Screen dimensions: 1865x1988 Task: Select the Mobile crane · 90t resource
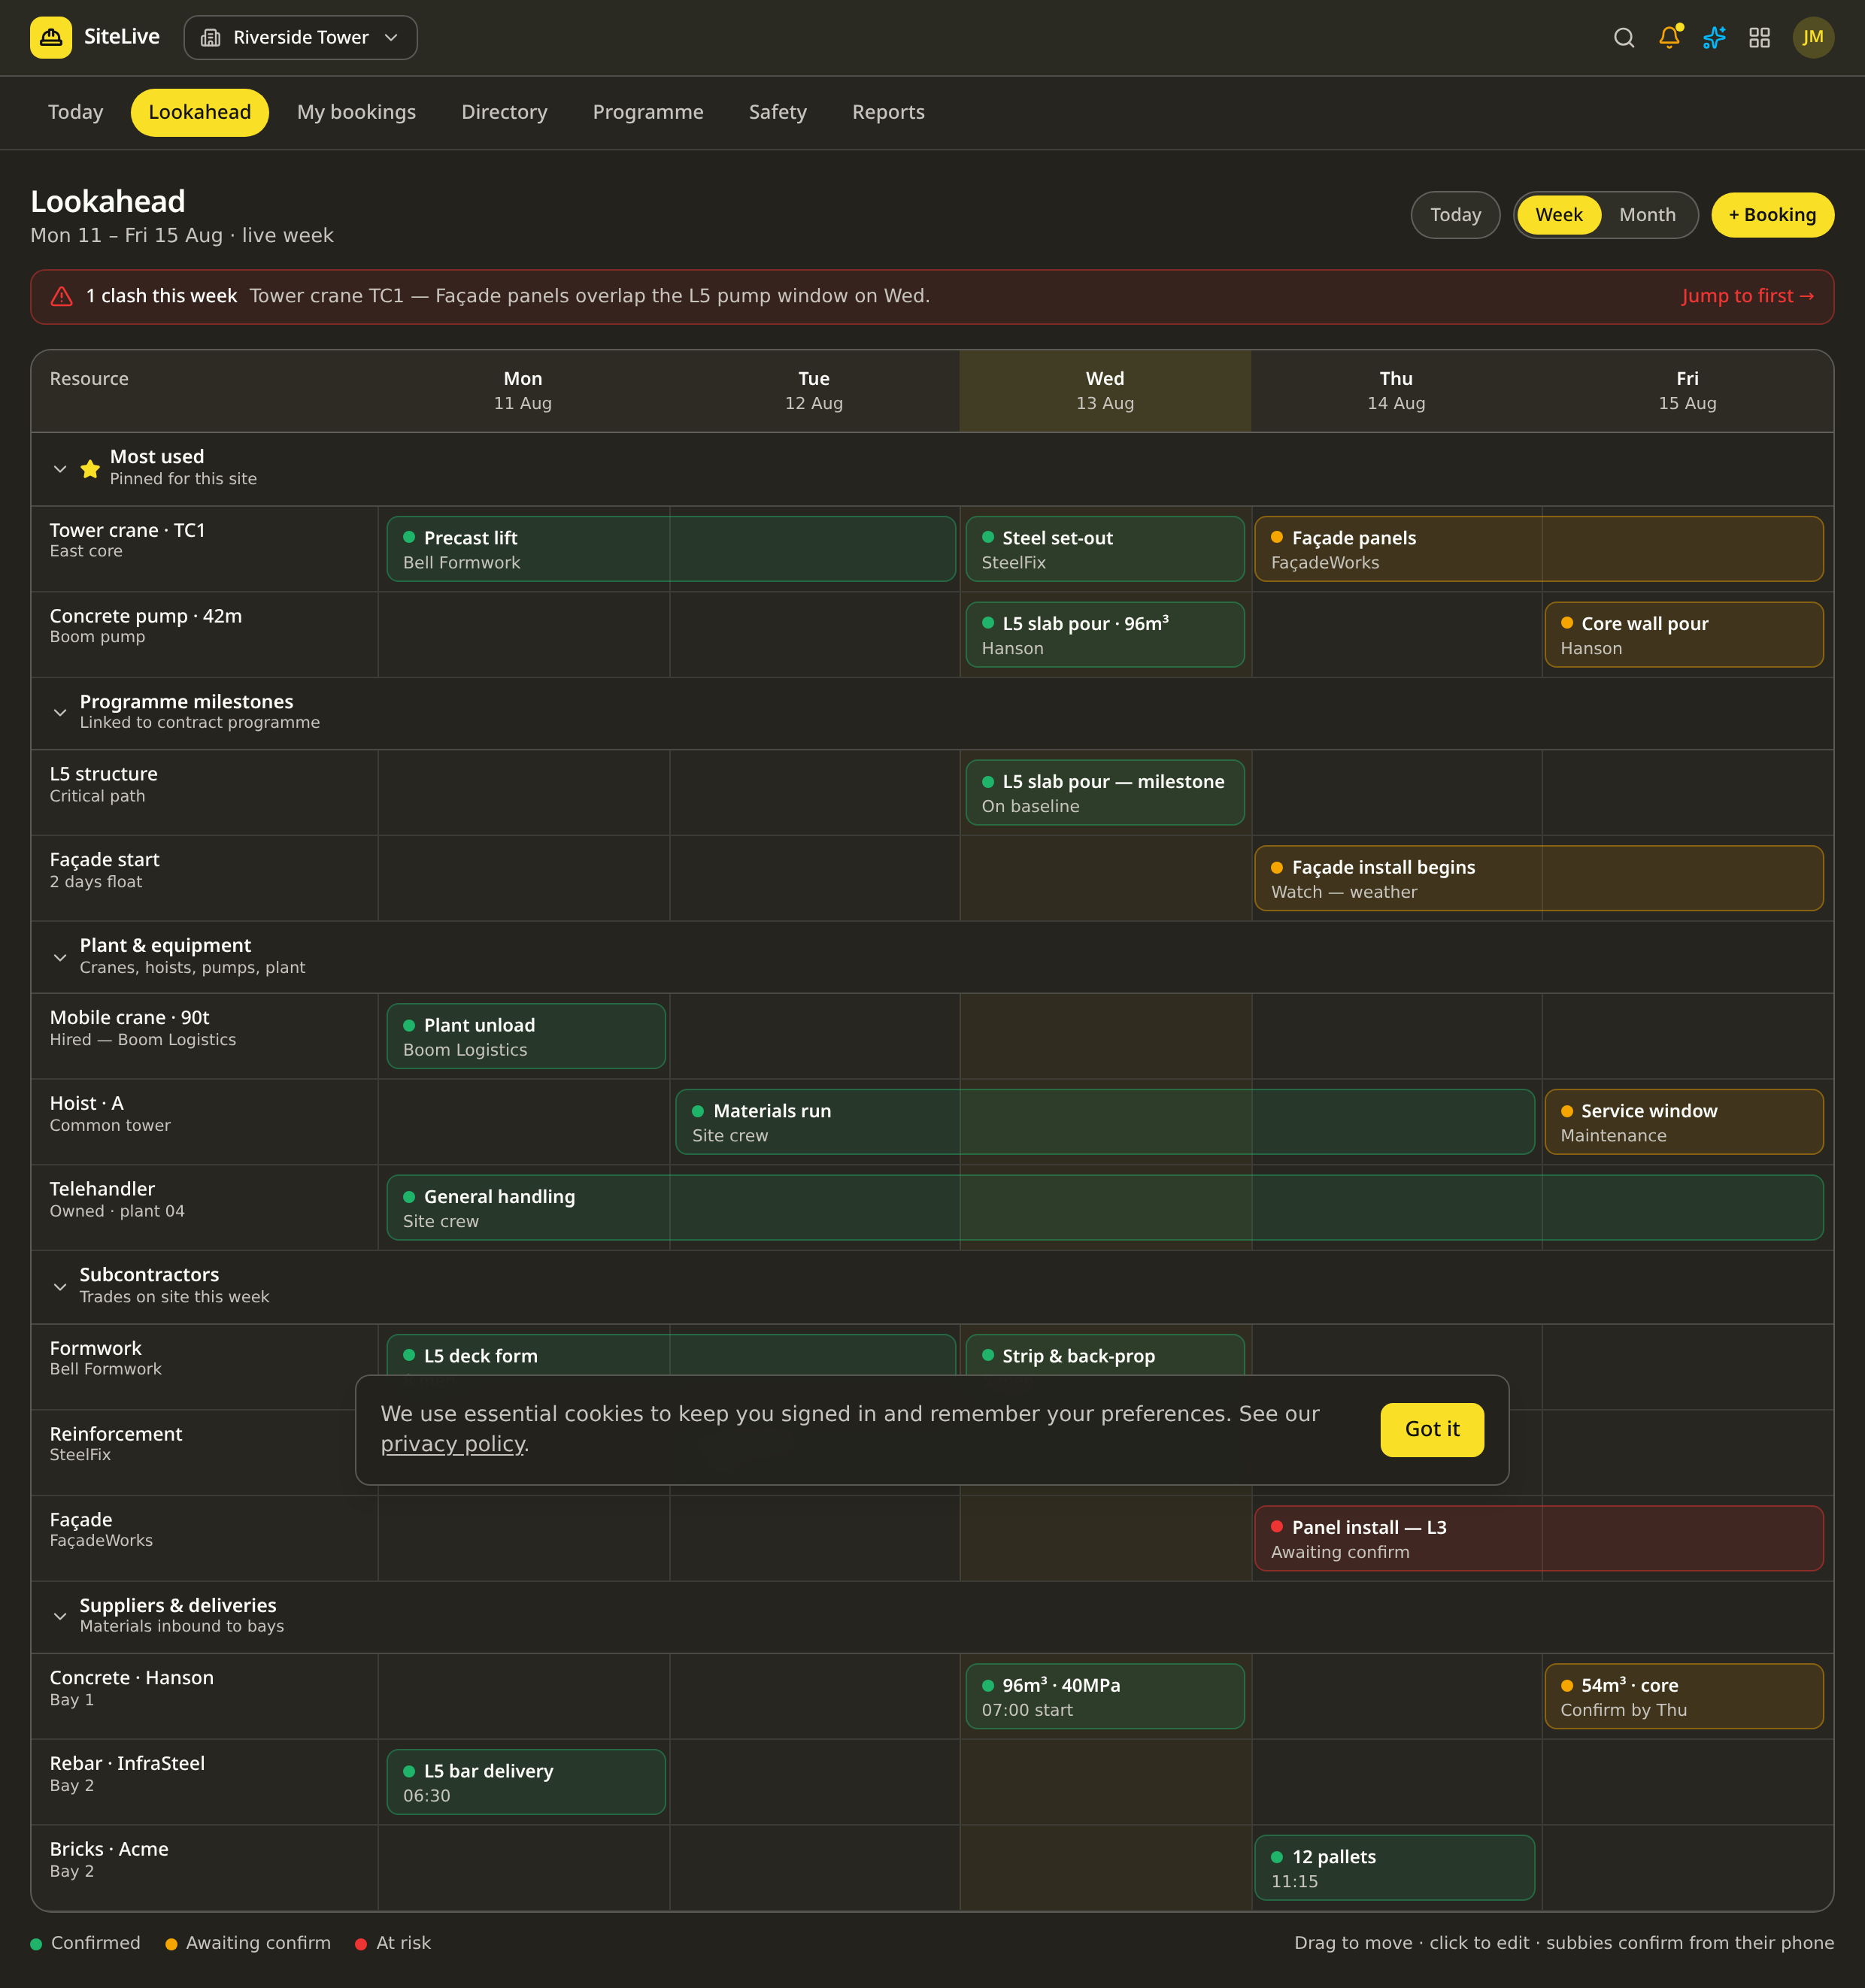click(204, 1036)
